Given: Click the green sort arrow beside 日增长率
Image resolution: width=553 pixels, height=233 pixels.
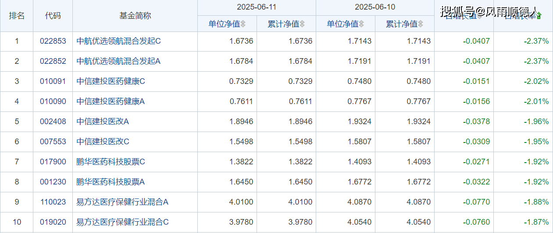Looking at the screenshot, I should 539,16.
